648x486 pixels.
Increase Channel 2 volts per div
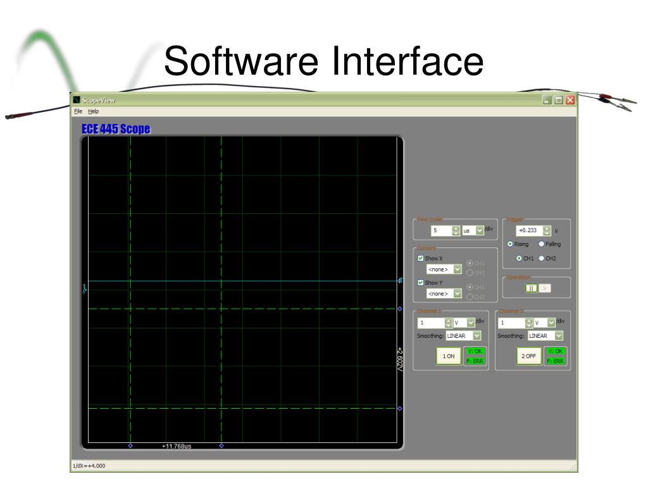coord(529,320)
